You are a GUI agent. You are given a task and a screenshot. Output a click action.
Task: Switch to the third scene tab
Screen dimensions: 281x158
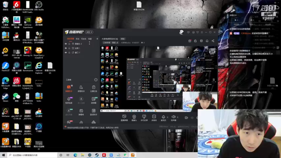[x=84, y=39]
